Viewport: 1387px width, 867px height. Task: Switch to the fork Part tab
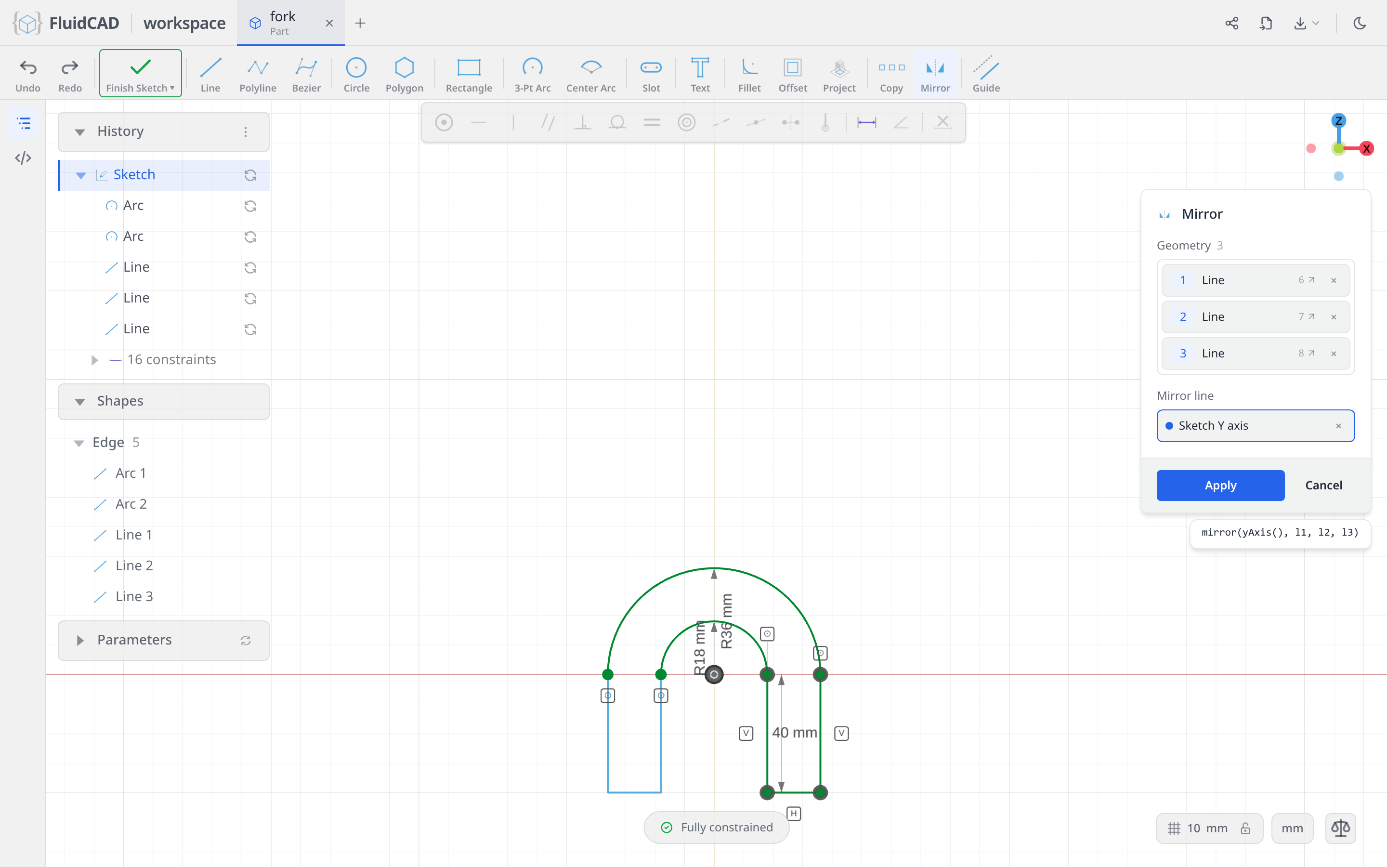tap(290, 23)
